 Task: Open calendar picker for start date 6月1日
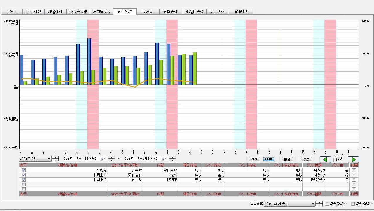[102, 159]
